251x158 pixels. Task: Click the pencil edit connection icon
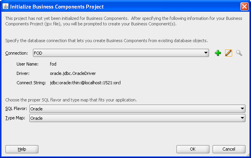229,53
